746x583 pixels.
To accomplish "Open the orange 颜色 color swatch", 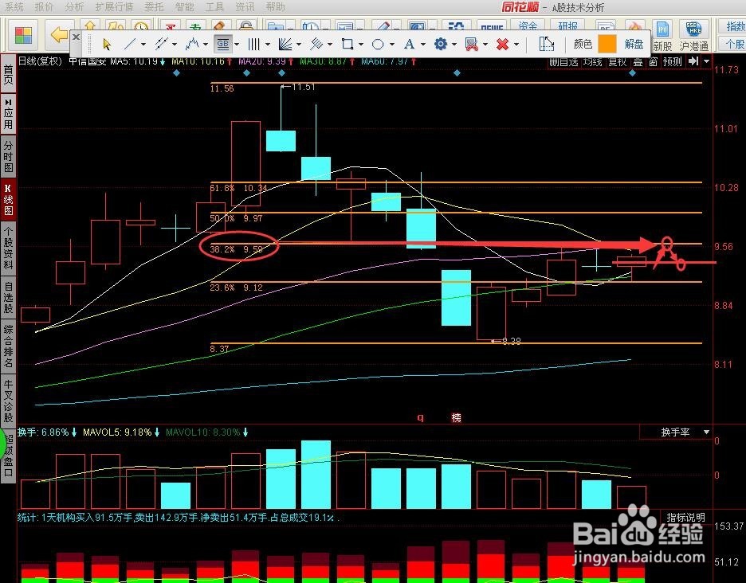I will [x=607, y=45].
